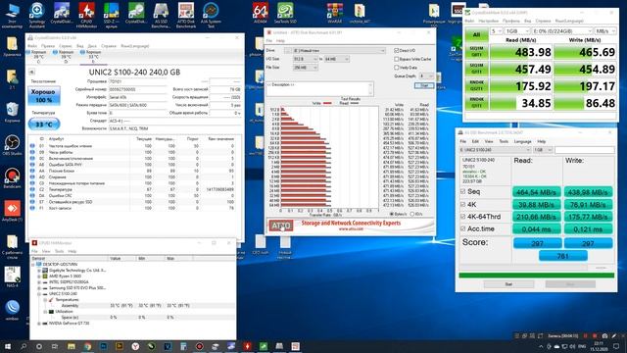The height and width of the screenshot is (353, 627).
Task: Open taskbar search magnifier
Action: 24,346
